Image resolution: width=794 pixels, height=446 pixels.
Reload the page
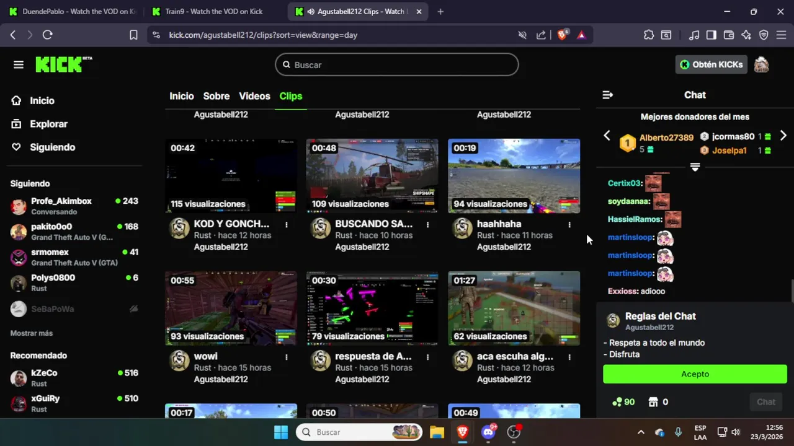pos(47,35)
